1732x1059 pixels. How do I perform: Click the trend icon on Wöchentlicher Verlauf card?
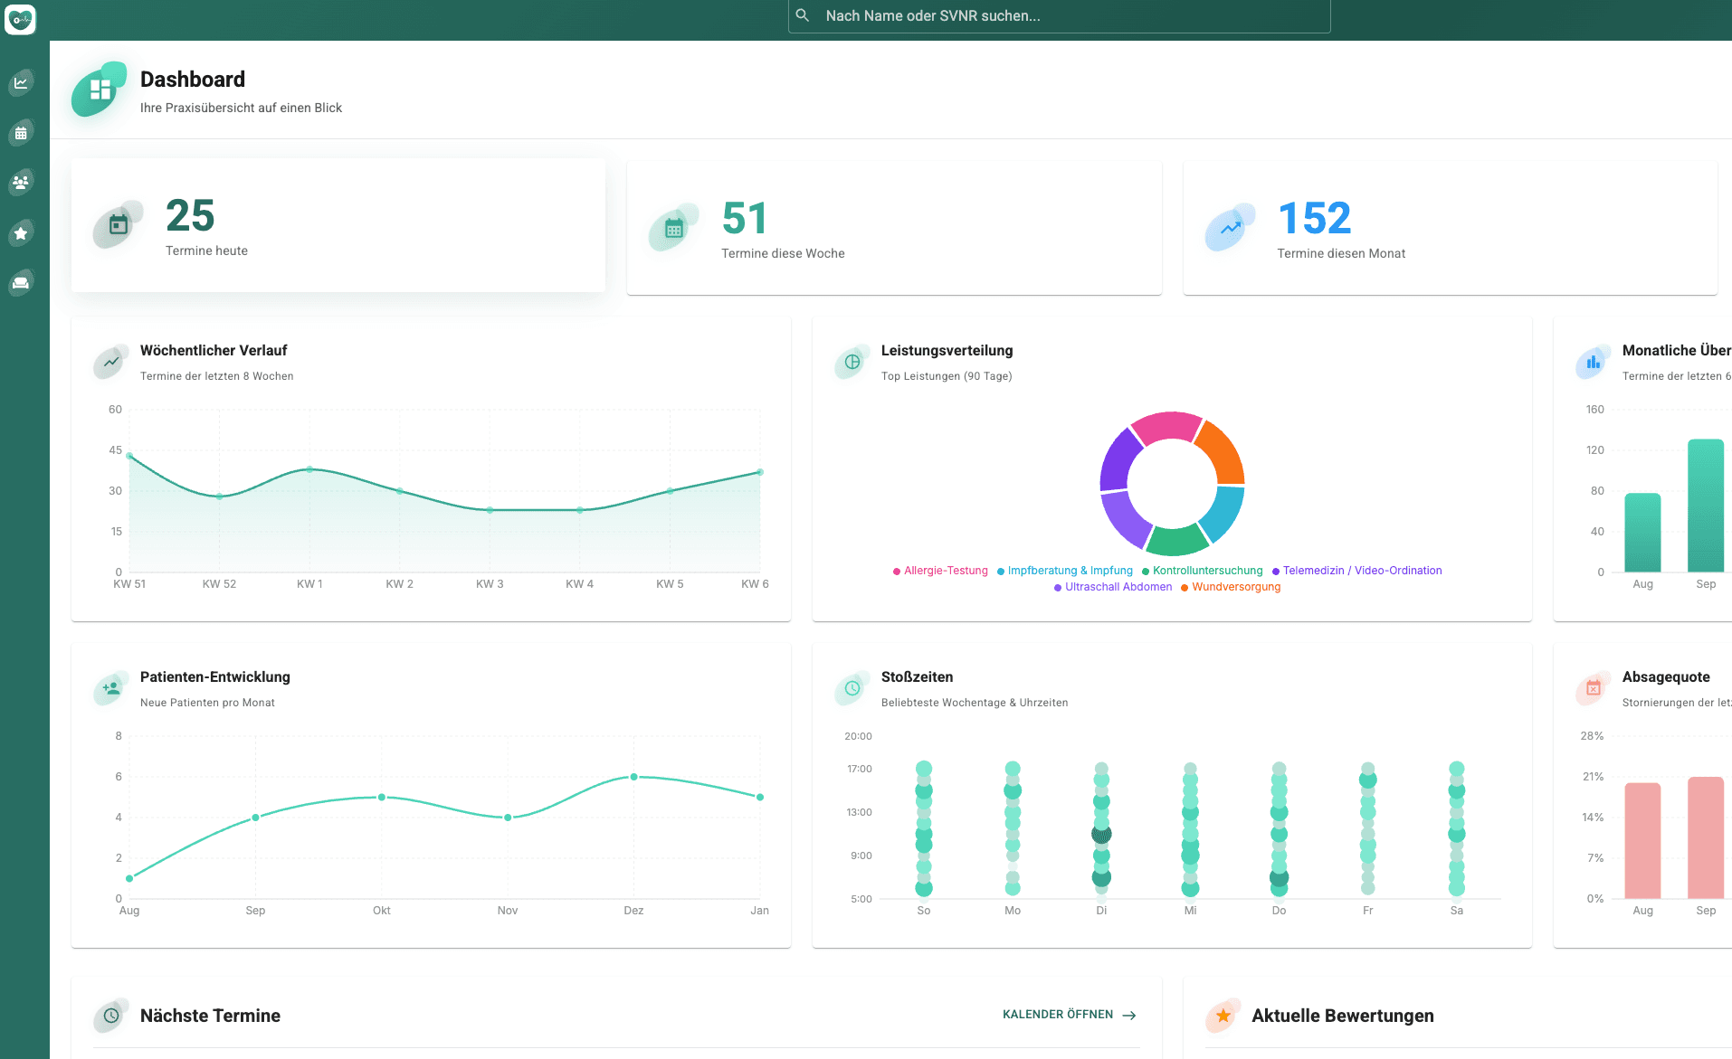109,362
